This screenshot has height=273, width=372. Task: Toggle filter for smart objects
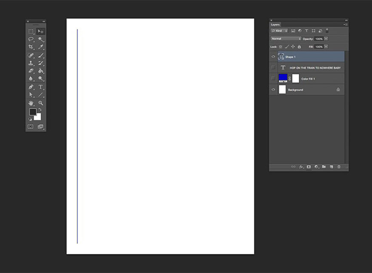pyautogui.click(x=320, y=31)
